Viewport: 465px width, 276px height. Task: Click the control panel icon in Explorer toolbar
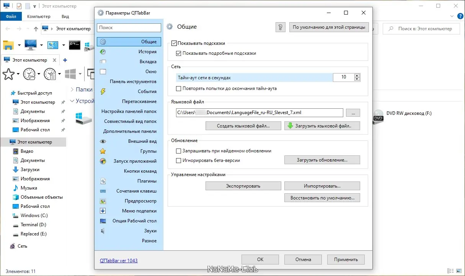[x=52, y=45]
